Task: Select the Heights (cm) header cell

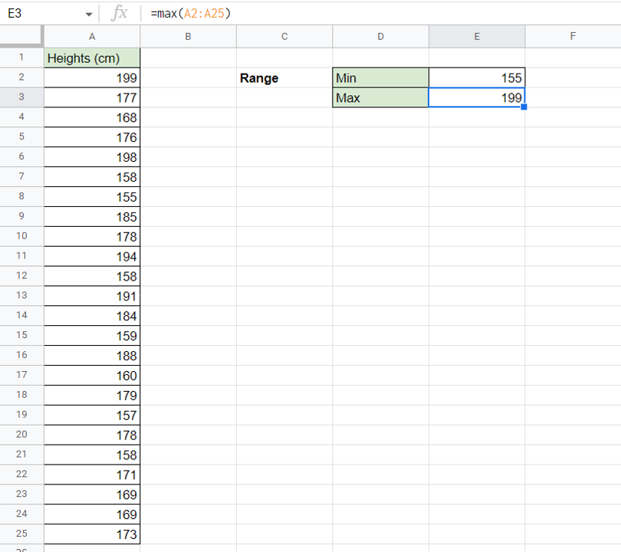Action: click(92, 58)
